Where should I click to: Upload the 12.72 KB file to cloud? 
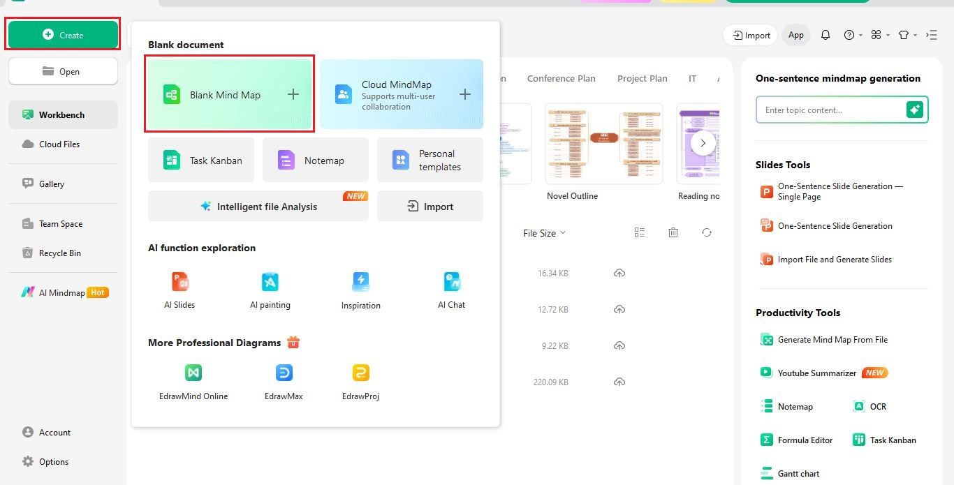point(619,309)
